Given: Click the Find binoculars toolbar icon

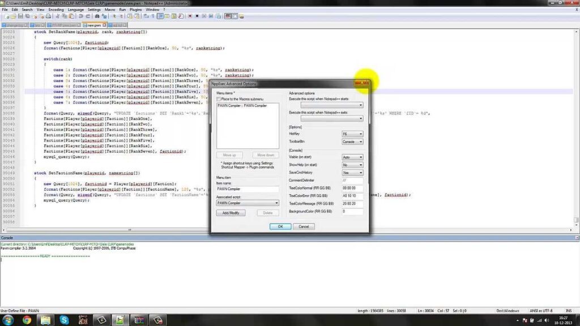Looking at the screenshot, I should [x=97, y=16].
